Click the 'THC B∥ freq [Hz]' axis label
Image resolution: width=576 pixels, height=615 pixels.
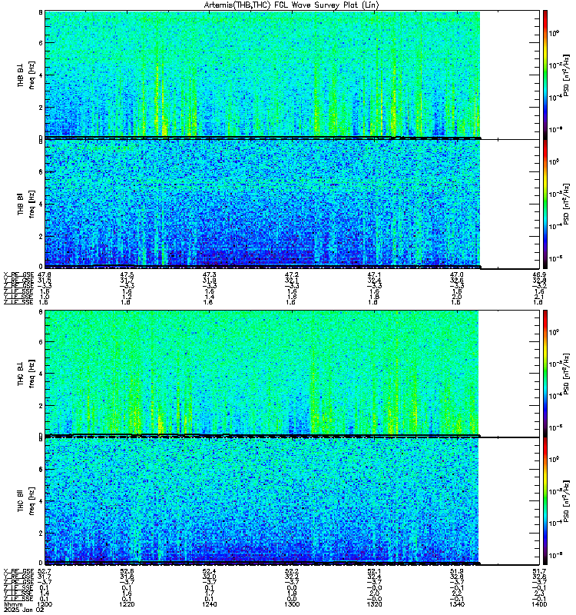pos(26,501)
